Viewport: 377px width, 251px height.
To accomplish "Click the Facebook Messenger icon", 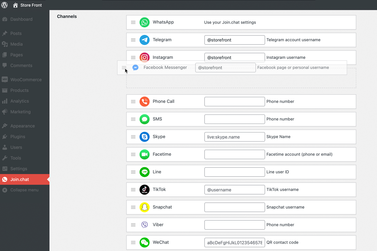I will pos(135,67).
